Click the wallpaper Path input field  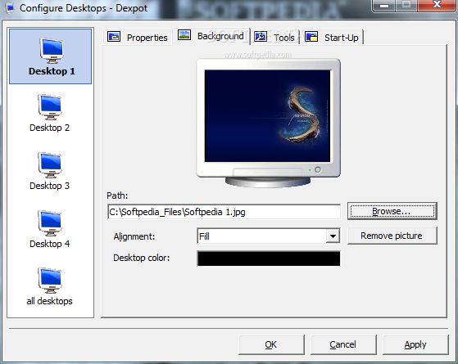click(224, 212)
